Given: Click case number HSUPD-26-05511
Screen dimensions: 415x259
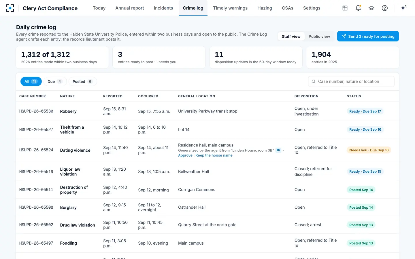Looking at the screenshot, I should click(36, 190).
